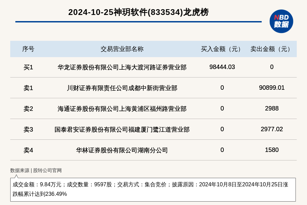Click the 买入金额（元） column header

coord(222,49)
